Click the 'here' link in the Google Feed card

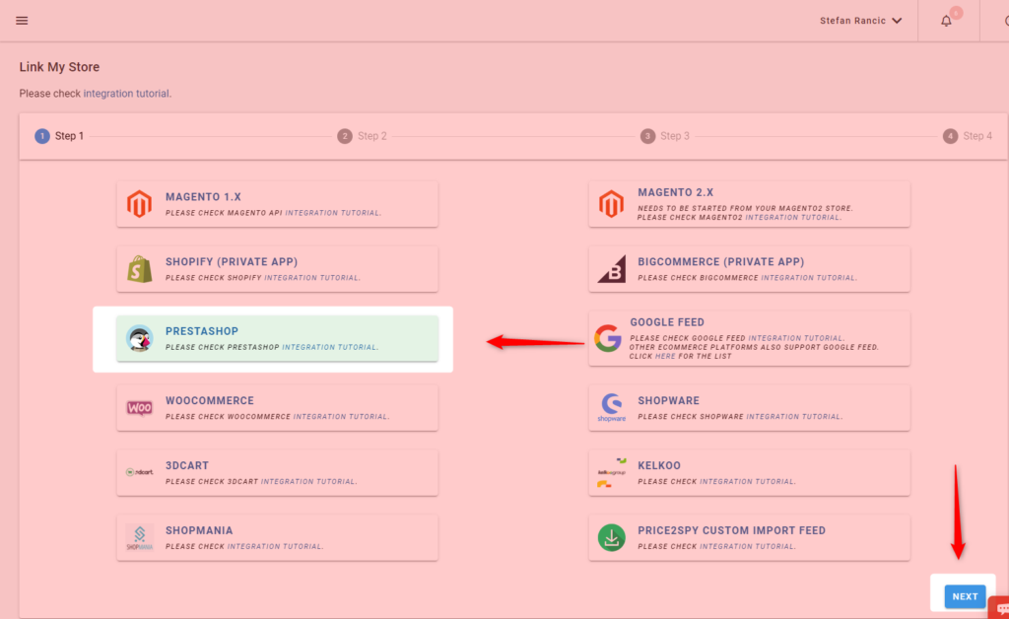point(665,357)
